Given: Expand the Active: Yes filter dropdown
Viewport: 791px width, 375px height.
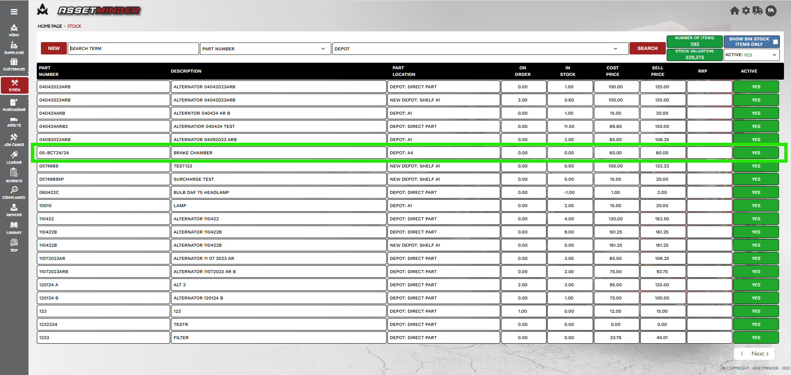Looking at the screenshot, I should point(751,55).
